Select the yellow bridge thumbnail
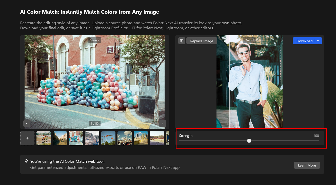Image resolution: width=336 pixels, height=185 pixels. tap(141, 138)
